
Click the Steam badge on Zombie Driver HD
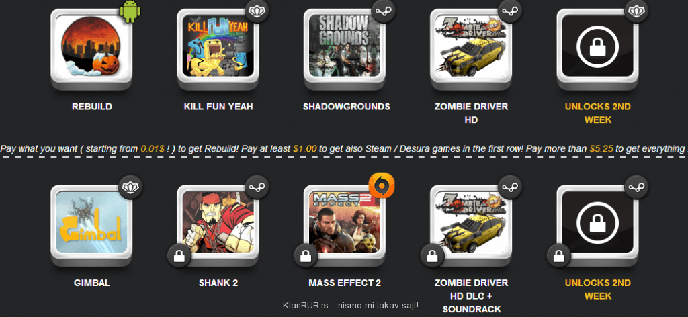point(510,11)
